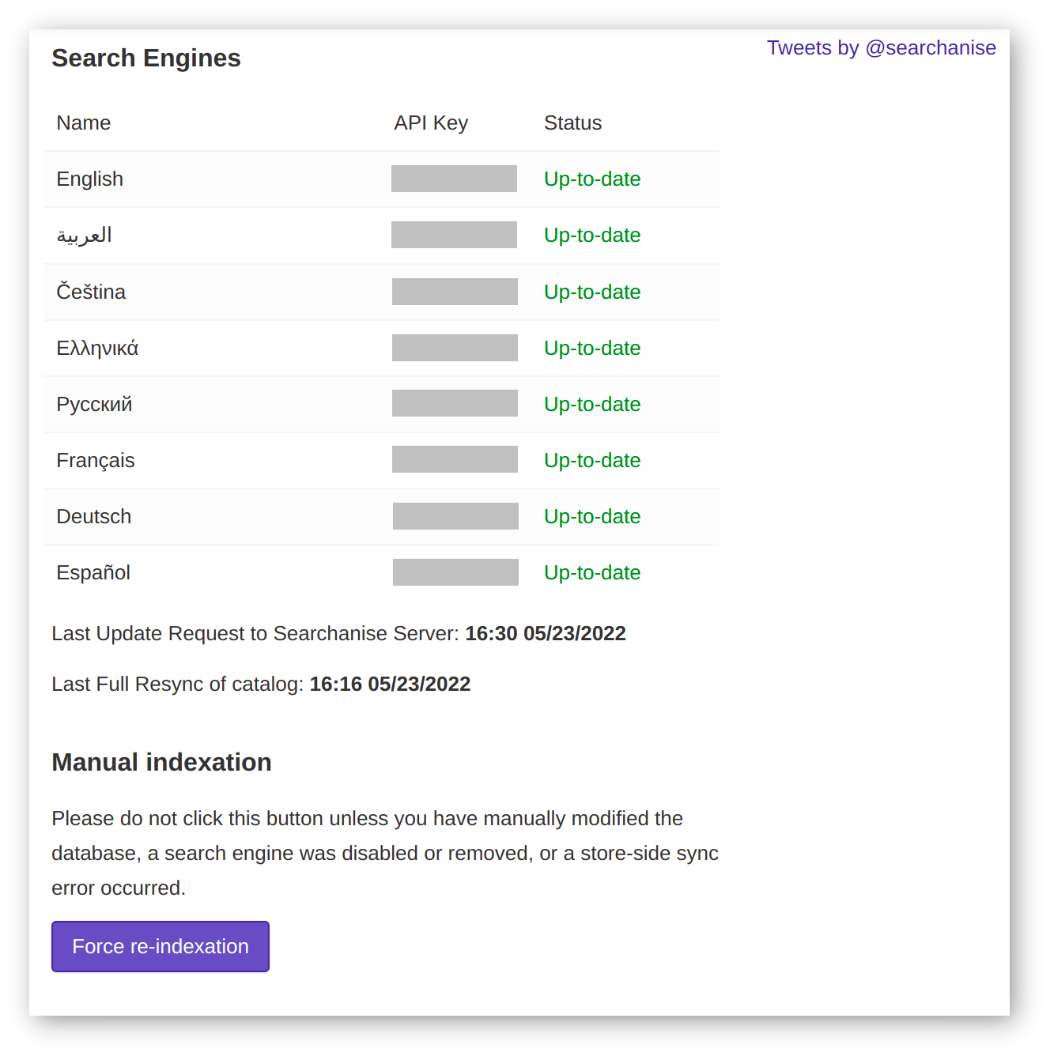1050x1056 pixels.
Task: Select the Deutsch search engine name
Action: tap(94, 517)
